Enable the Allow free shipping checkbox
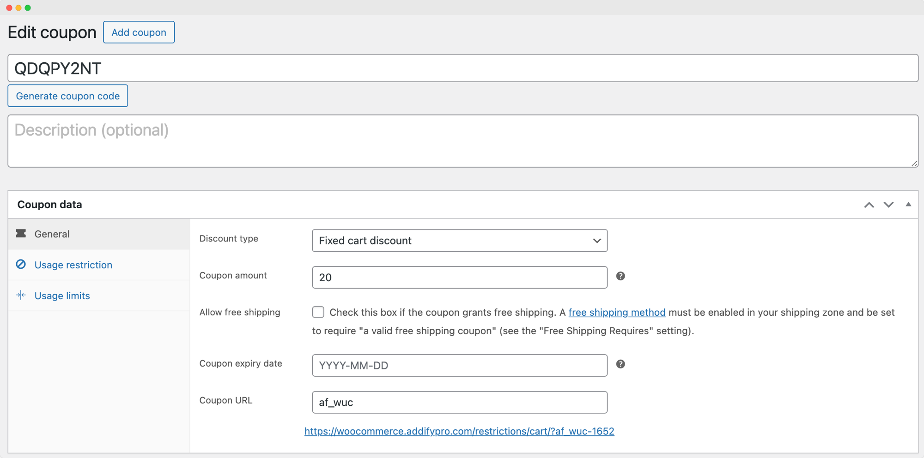924x458 pixels. [318, 312]
